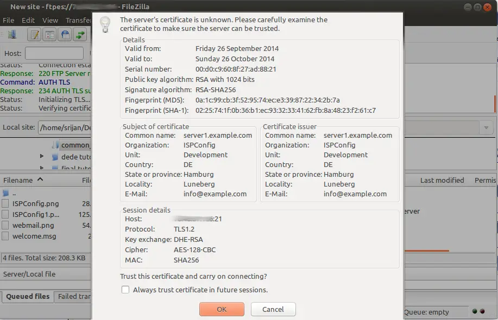The width and height of the screenshot is (498, 320).
Task: Click the 'AES-128-CBC' cipher value
Action: point(194,250)
